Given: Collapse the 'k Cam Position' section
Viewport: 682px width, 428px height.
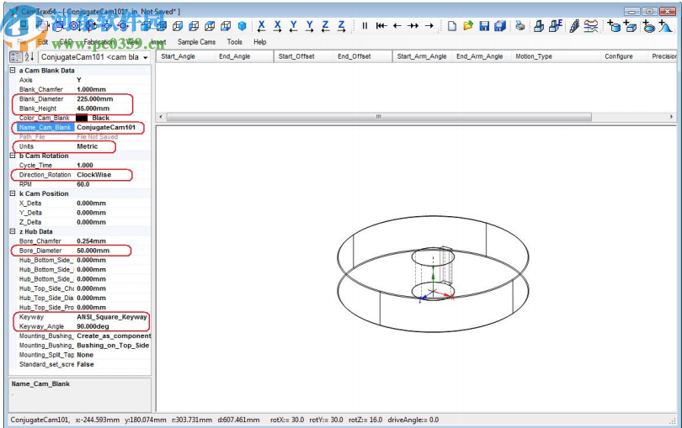Looking at the screenshot, I should pyautogui.click(x=13, y=193).
